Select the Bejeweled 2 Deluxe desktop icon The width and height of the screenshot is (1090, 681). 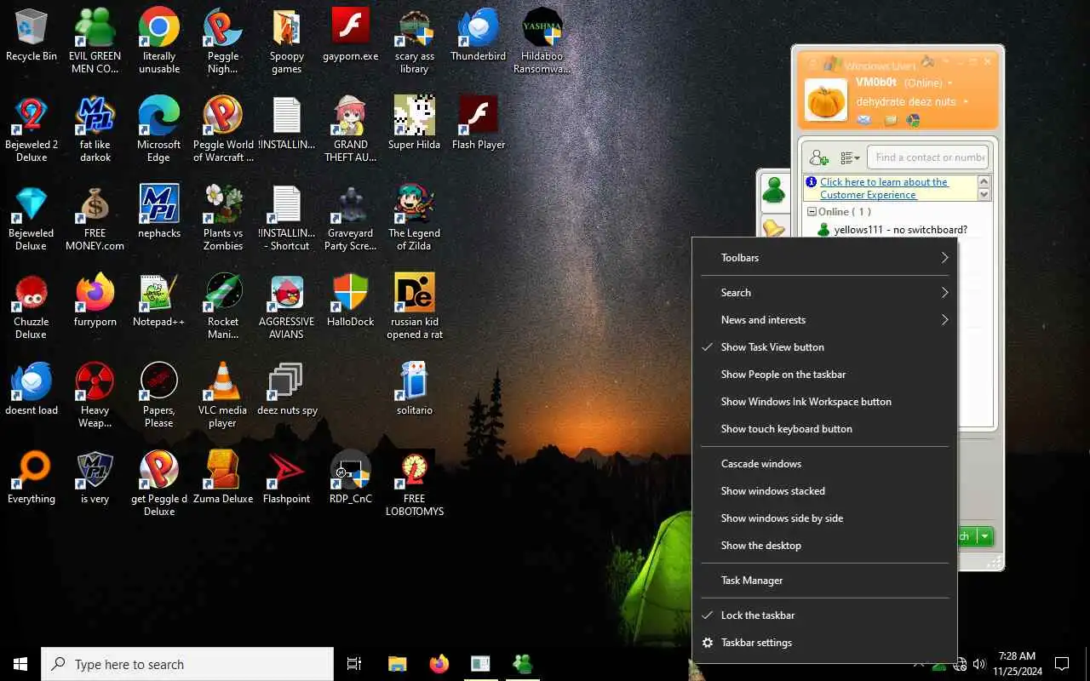tap(32, 129)
